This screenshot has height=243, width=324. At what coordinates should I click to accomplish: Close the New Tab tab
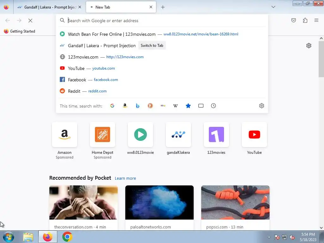(x=151, y=7)
